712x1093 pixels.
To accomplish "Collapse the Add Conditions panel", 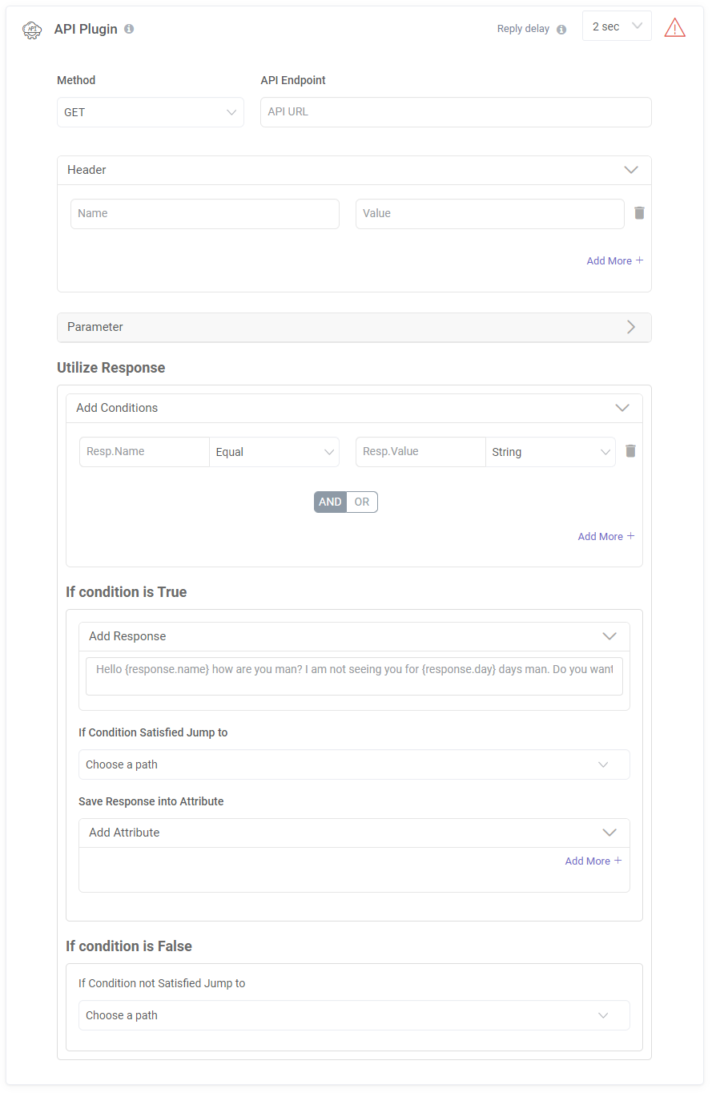I will click(621, 408).
